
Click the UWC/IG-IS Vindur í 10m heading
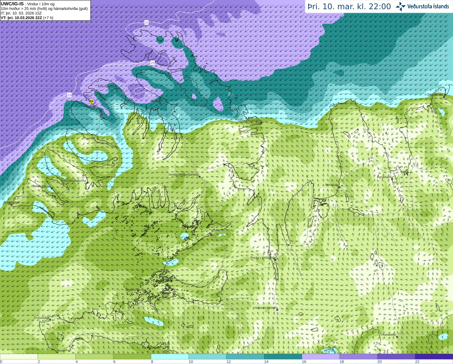[28, 4]
